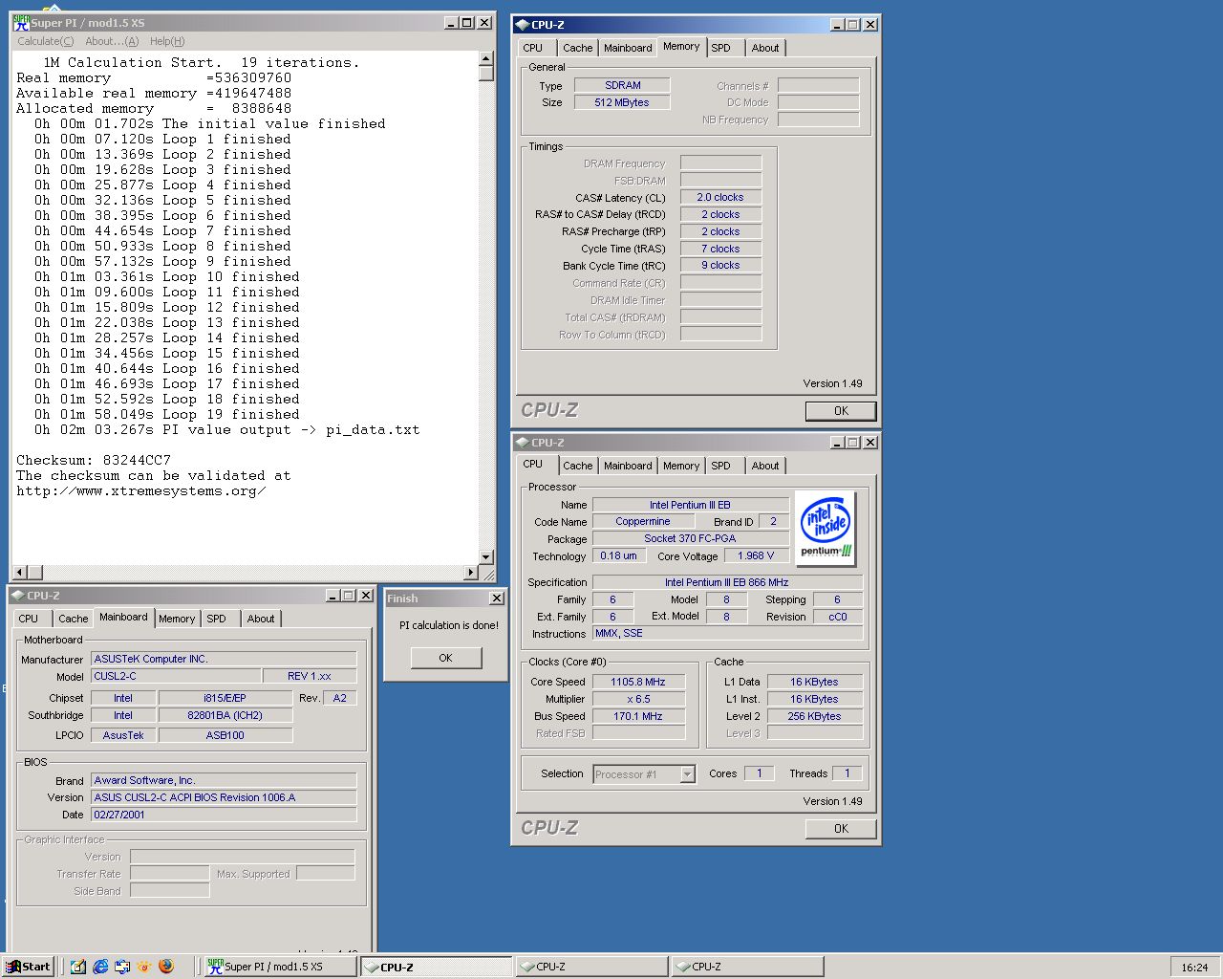Launch Firefox from quick launch
The width and height of the screenshot is (1223, 979).
[x=166, y=967]
